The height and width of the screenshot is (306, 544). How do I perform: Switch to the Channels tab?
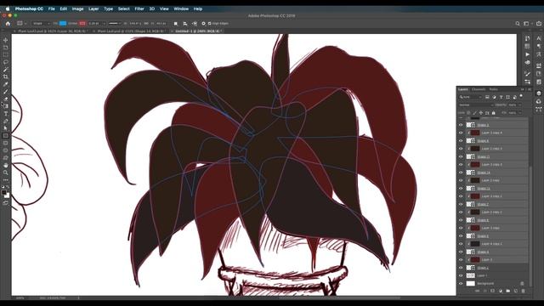pos(479,89)
